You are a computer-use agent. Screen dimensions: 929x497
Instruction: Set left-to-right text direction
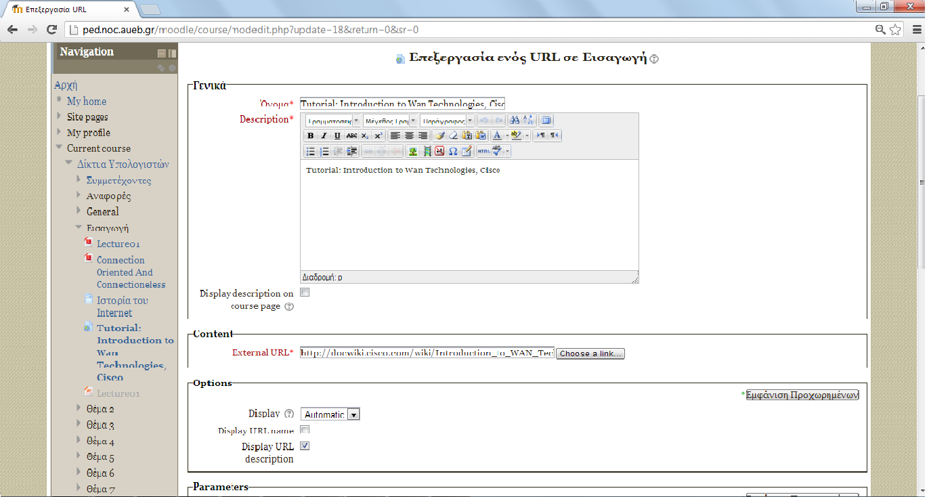540,135
